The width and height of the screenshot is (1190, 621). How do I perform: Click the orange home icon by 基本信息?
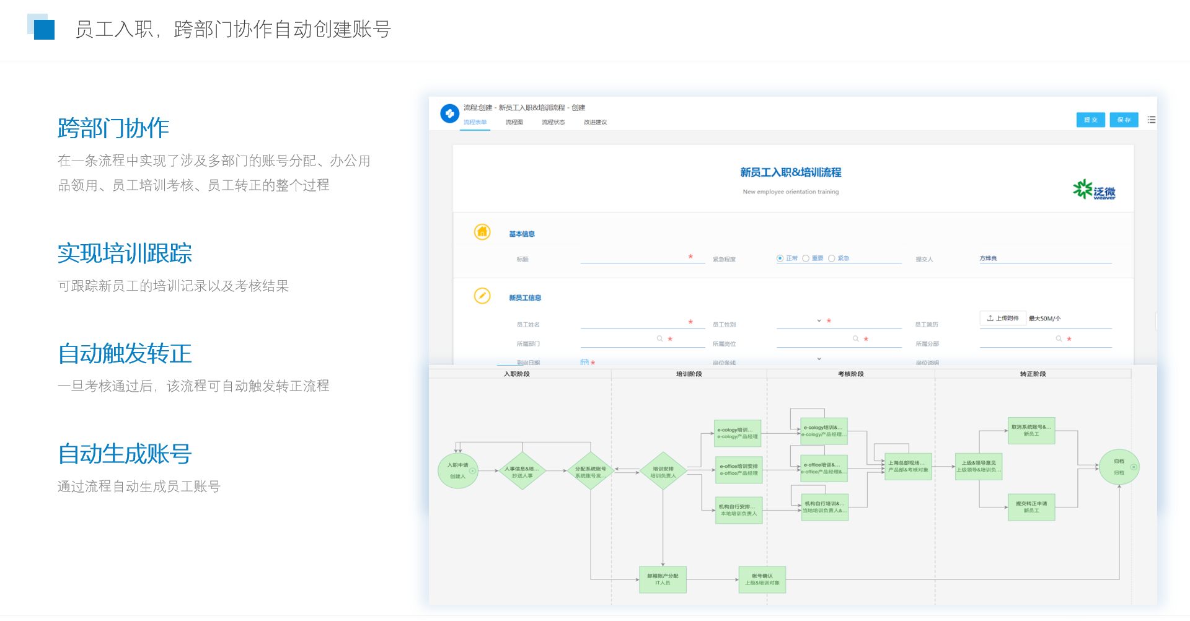tap(482, 232)
